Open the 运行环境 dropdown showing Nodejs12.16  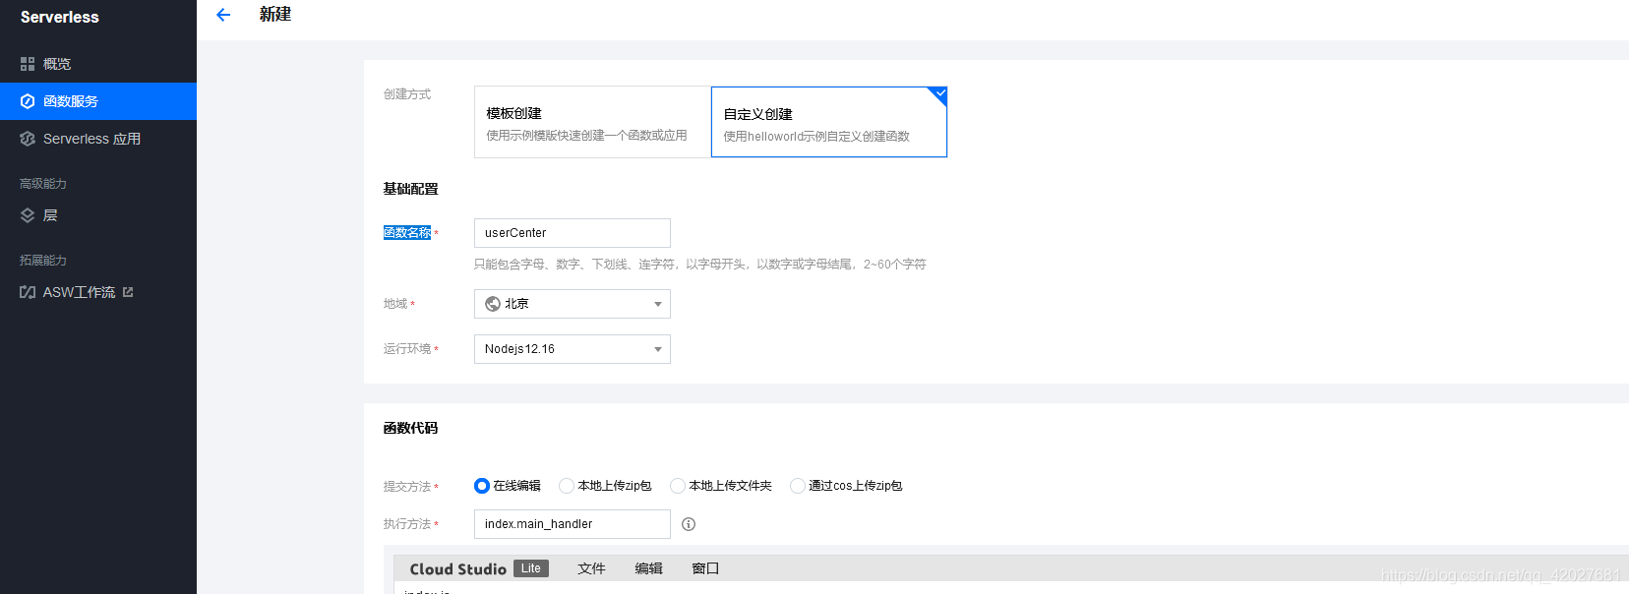(573, 349)
